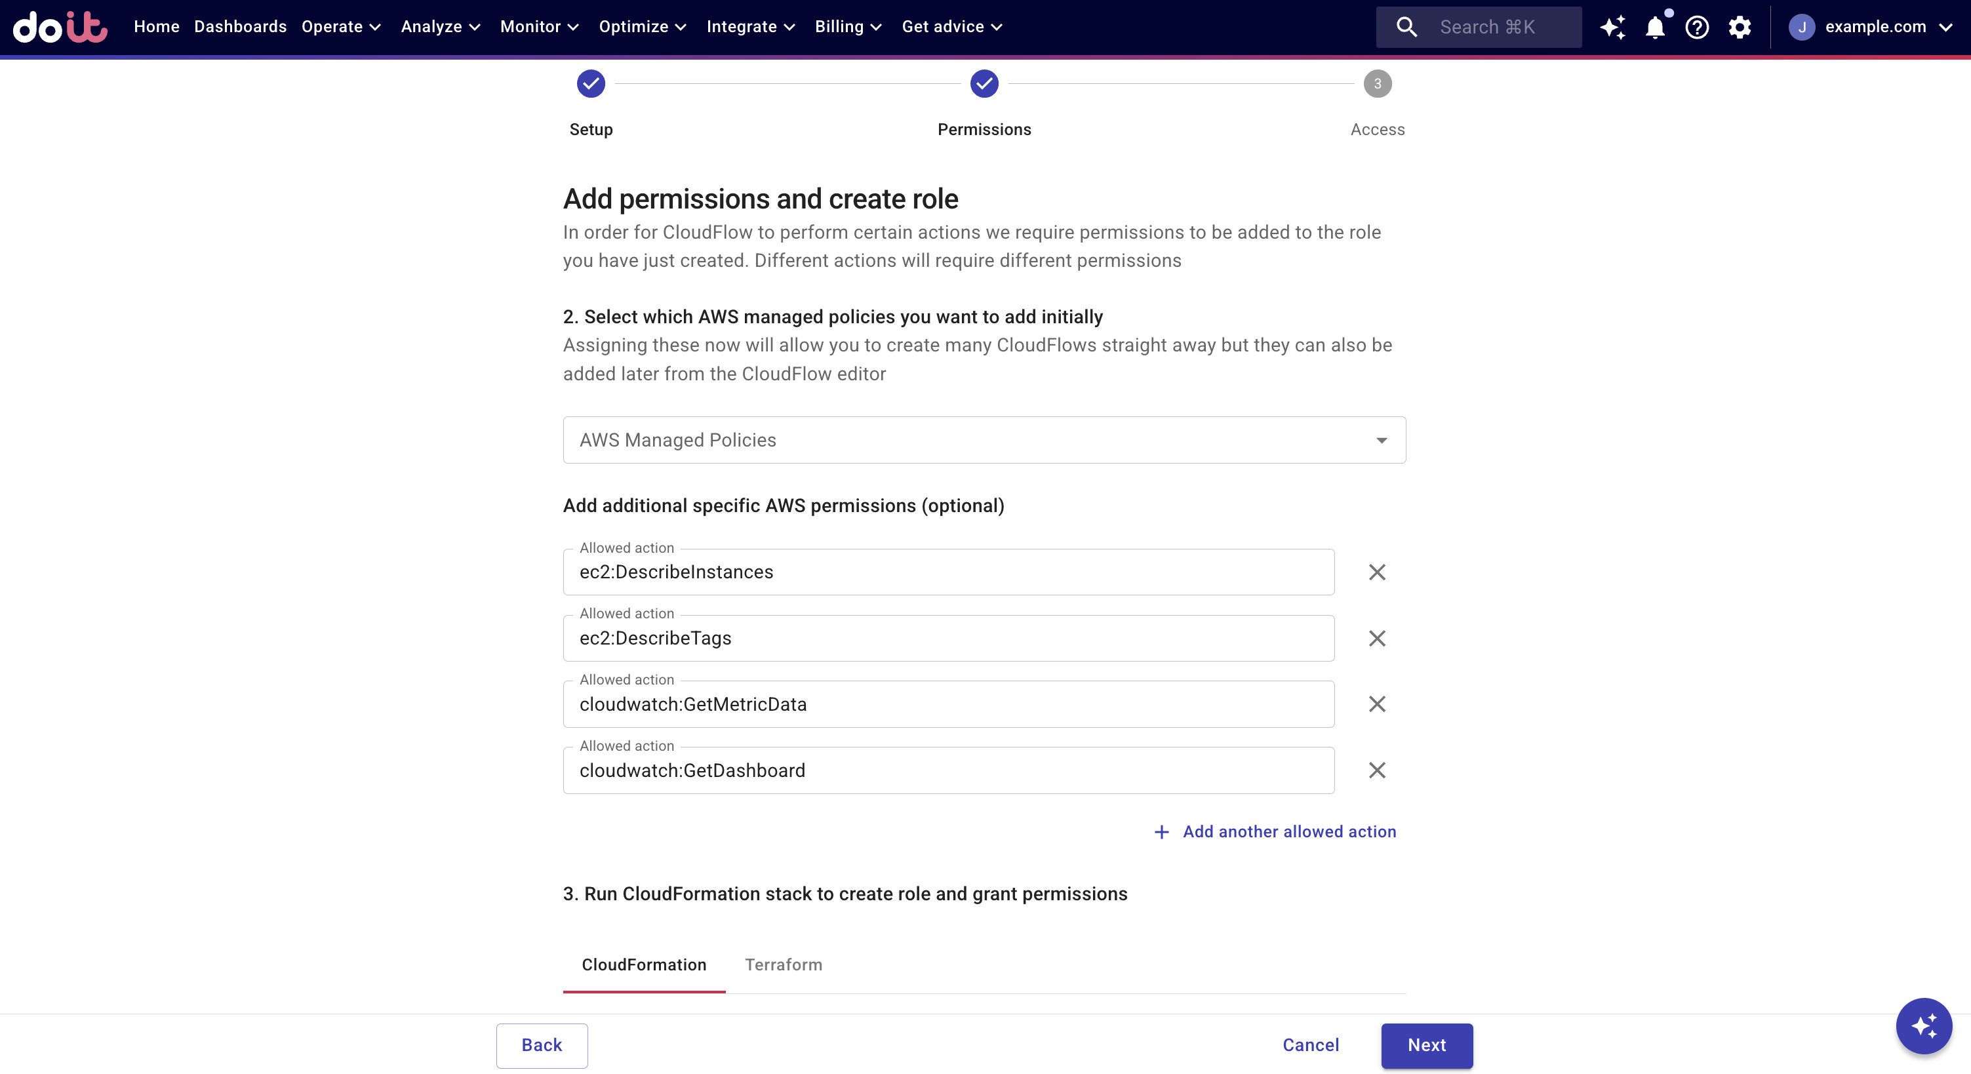Open the Optimize menu
Viewport: 1971px width, 1074px height.
642,27
